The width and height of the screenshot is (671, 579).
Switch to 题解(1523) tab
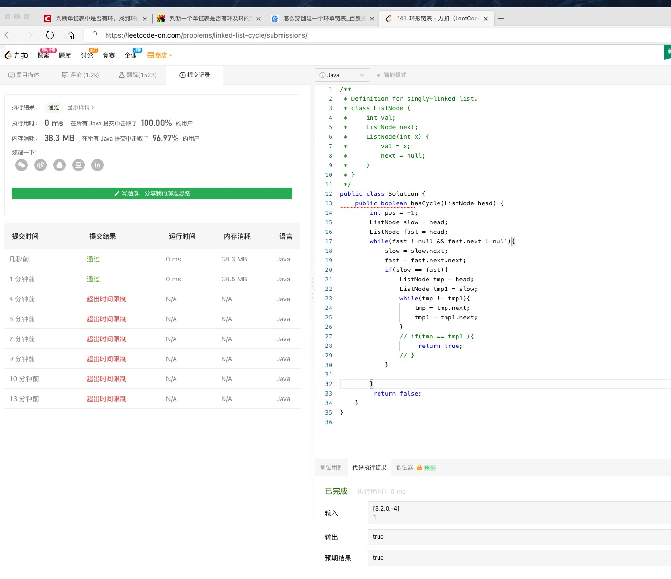(x=137, y=75)
